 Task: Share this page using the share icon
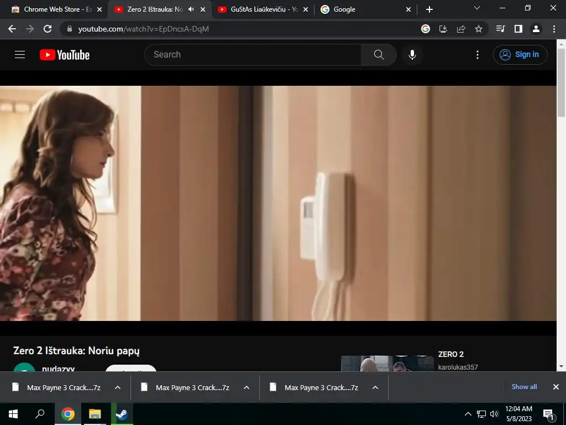[x=461, y=29]
